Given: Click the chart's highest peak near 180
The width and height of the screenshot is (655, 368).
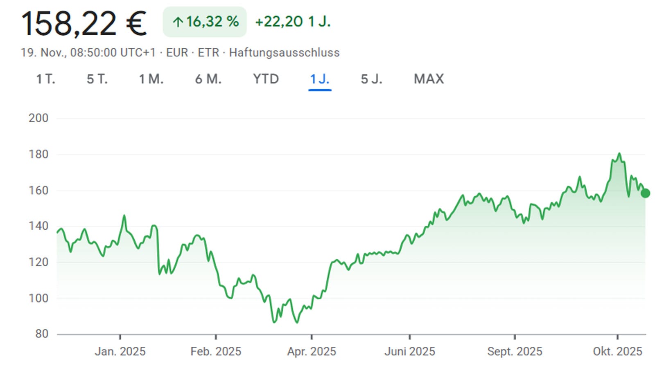Looking at the screenshot, I should coord(619,154).
